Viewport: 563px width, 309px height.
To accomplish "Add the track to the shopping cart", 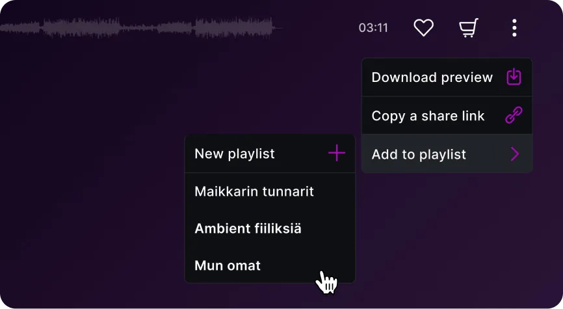I will pos(469,28).
